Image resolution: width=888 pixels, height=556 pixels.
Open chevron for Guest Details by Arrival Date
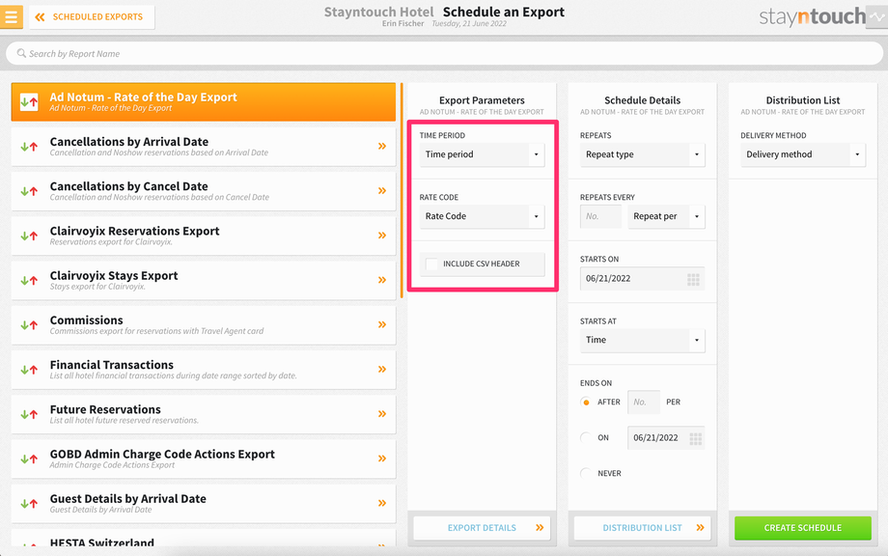pyautogui.click(x=382, y=503)
